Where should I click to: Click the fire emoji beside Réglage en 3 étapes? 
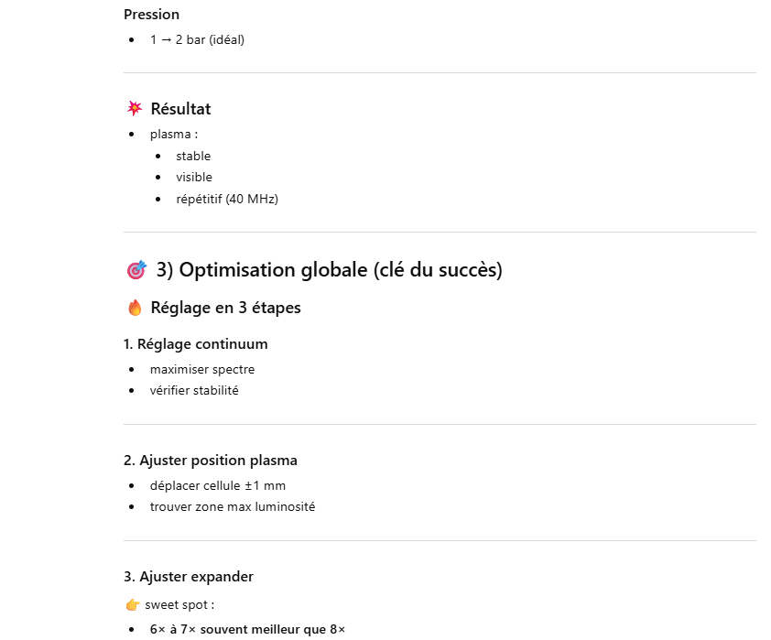[x=135, y=308]
